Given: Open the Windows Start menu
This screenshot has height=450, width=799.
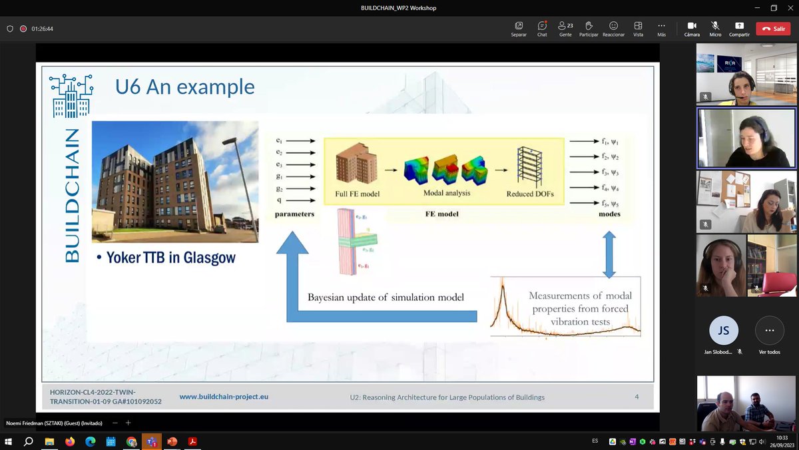Looking at the screenshot, I should coord(9,441).
